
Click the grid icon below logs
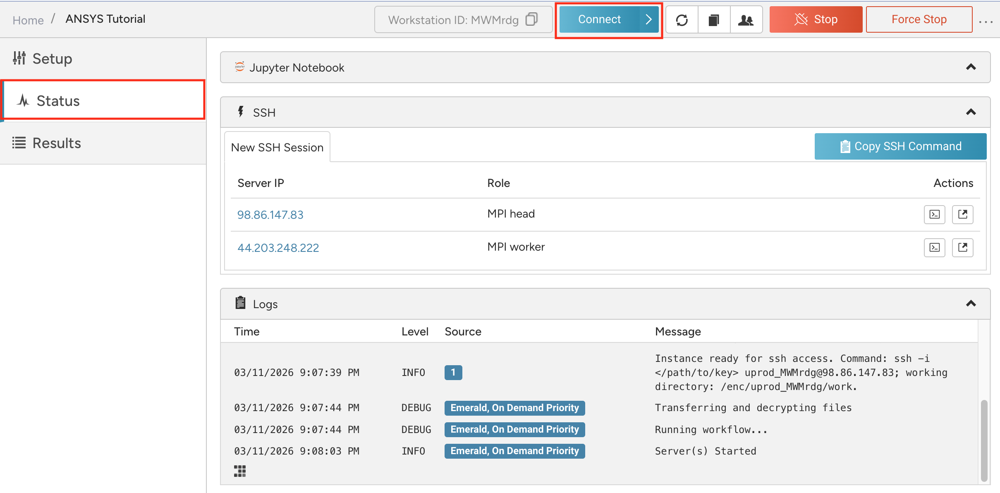click(x=240, y=471)
